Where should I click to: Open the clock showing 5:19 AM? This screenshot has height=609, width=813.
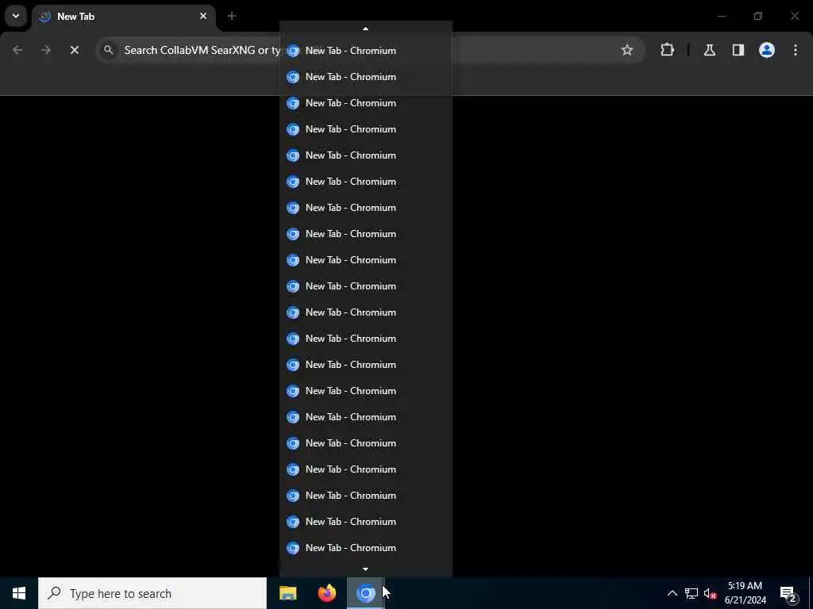(x=745, y=593)
